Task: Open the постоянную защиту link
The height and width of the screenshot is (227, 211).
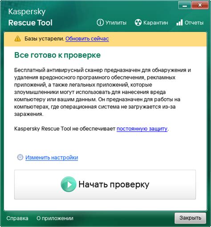Action: [142, 128]
